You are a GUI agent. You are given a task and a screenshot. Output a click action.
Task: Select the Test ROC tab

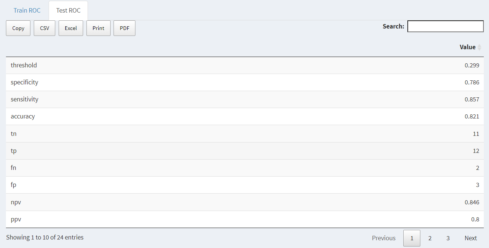[x=68, y=10]
